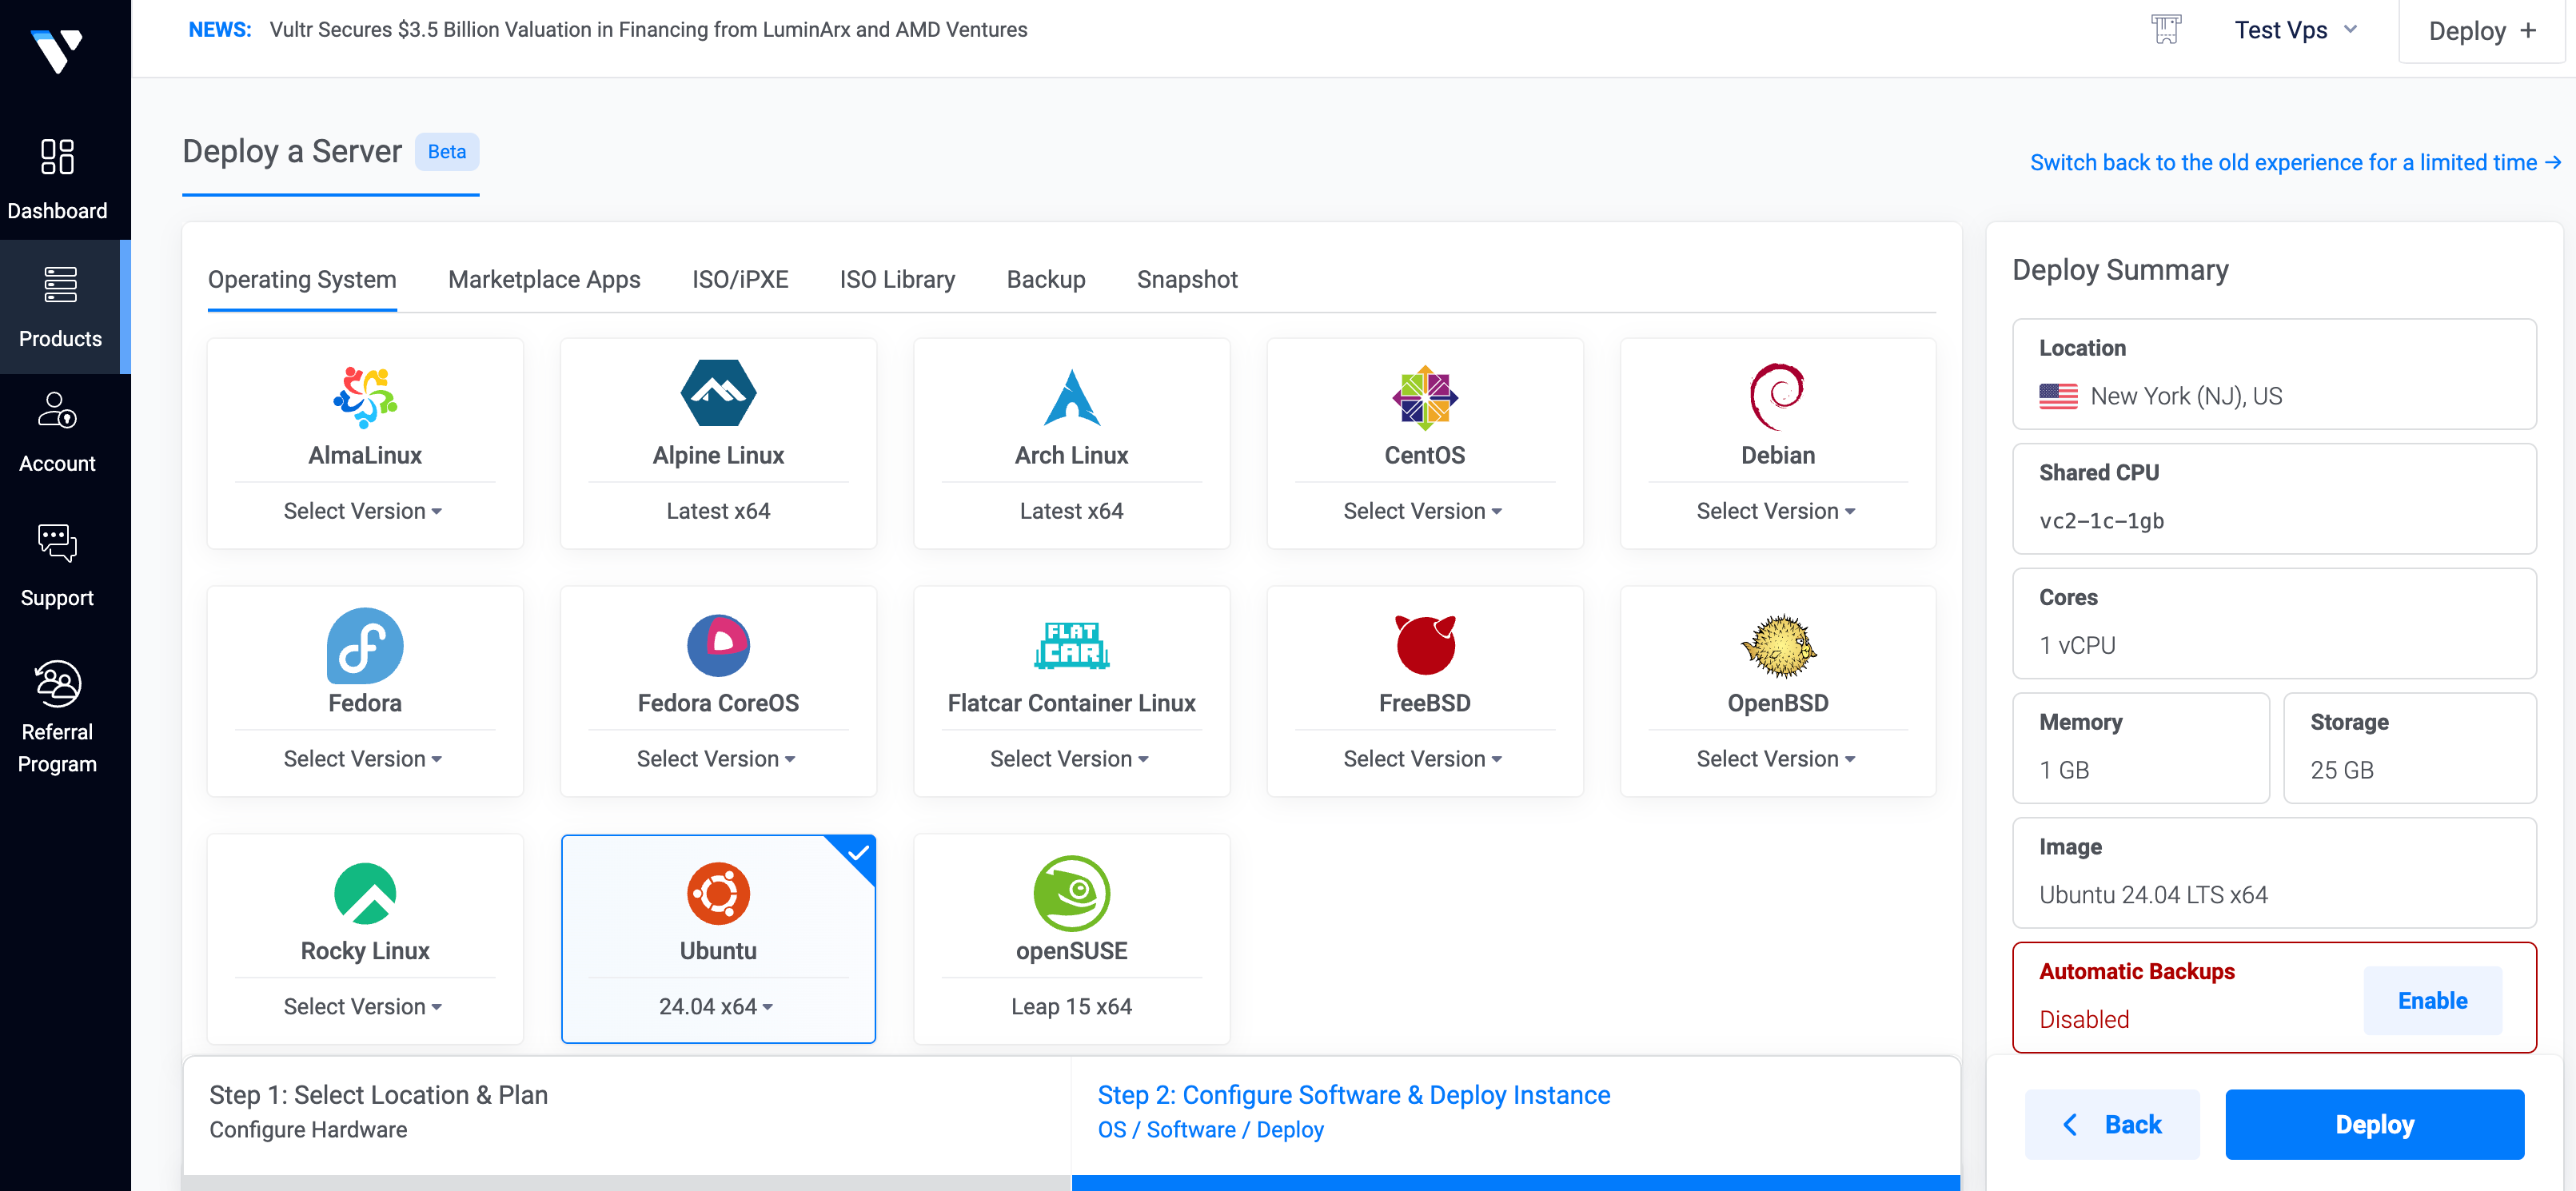
Task: Select the Fedora CoreOS logo
Action: pos(718,645)
